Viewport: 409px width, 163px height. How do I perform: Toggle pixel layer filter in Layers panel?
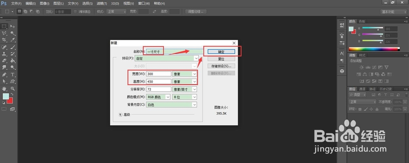[373, 95]
